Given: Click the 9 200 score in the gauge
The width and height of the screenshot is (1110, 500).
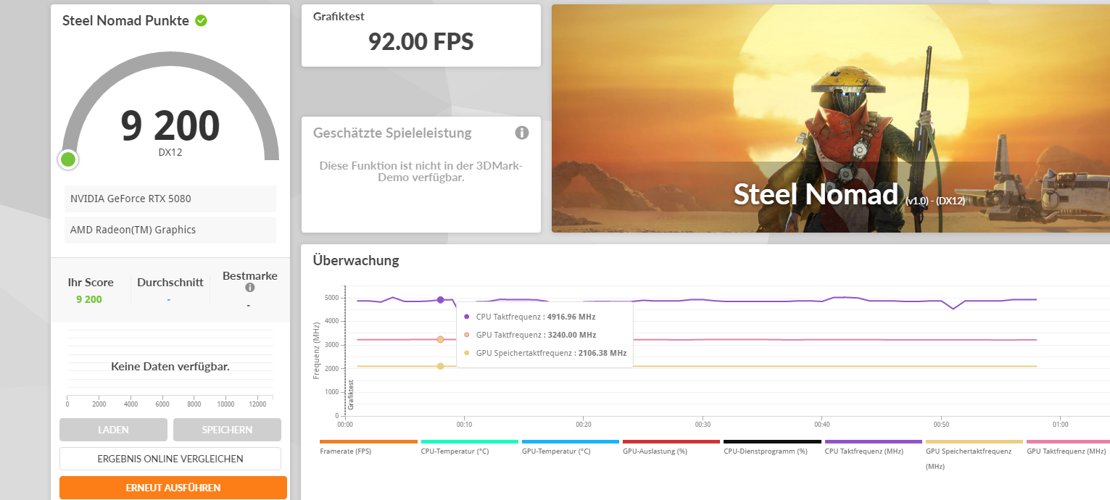Looking at the screenshot, I should 170,125.
